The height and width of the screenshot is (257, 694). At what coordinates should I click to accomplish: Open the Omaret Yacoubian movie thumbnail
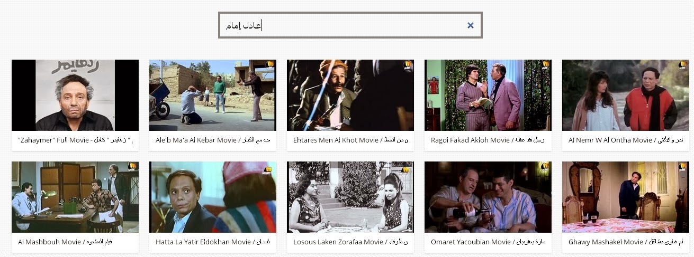point(488,197)
